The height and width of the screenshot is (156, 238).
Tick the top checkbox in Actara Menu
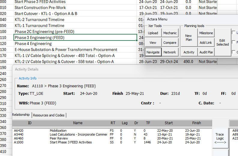coord(234,33)
